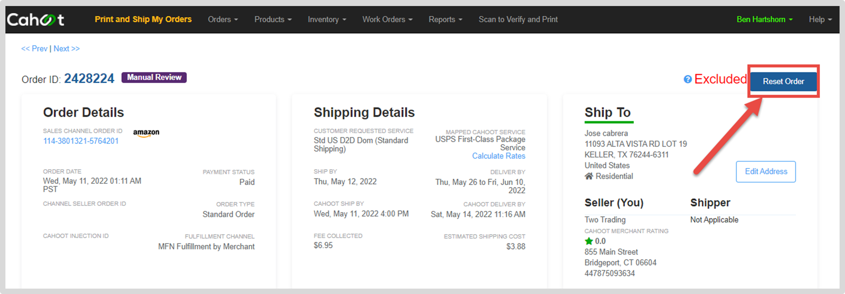The width and height of the screenshot is (845, 294).
Task: Click the blue help question mark icon
Action: 688,79
